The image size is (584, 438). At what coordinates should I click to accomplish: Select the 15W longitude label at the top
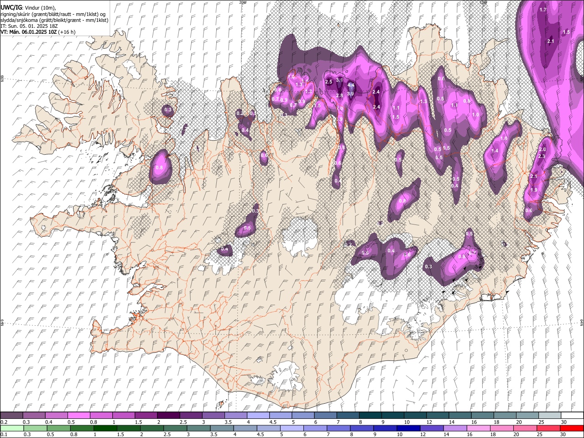(x=484, y=2)
